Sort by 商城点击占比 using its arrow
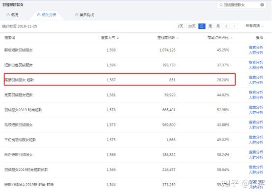The image size is (272, 195). tap(231, 38)
